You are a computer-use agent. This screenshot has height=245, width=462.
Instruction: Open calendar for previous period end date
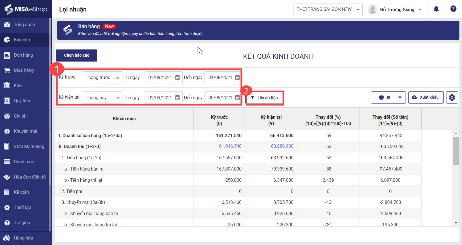coord(237,77)
